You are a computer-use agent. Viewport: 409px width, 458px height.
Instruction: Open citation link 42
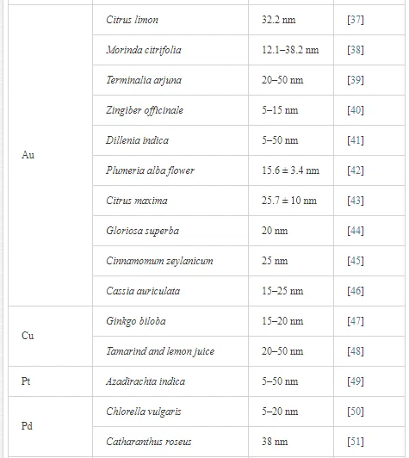tap(356, 170)
